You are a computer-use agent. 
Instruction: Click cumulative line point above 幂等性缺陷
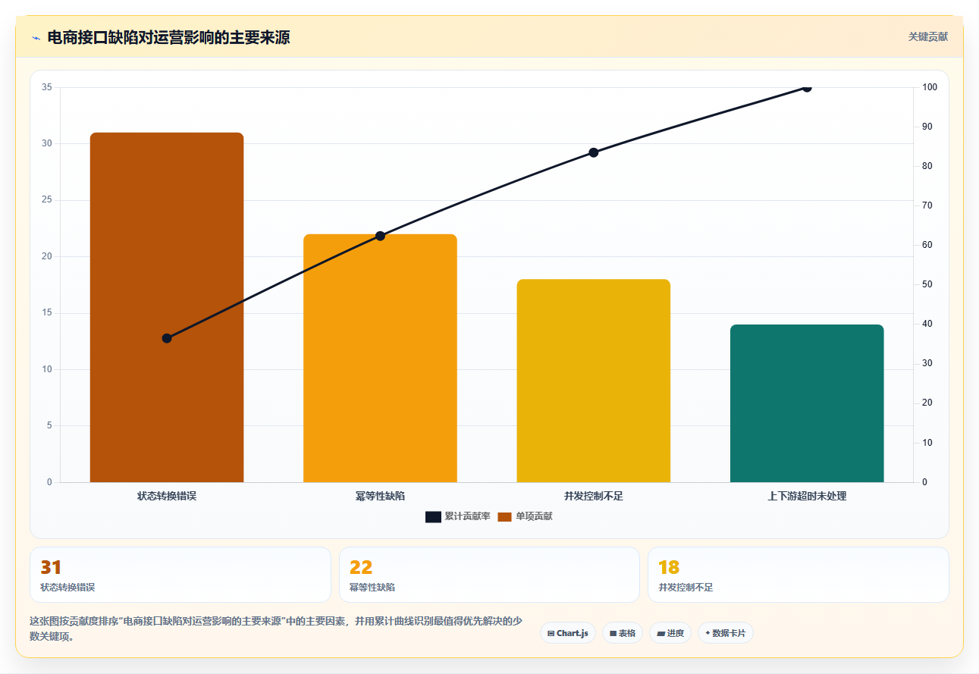(381, 236)
